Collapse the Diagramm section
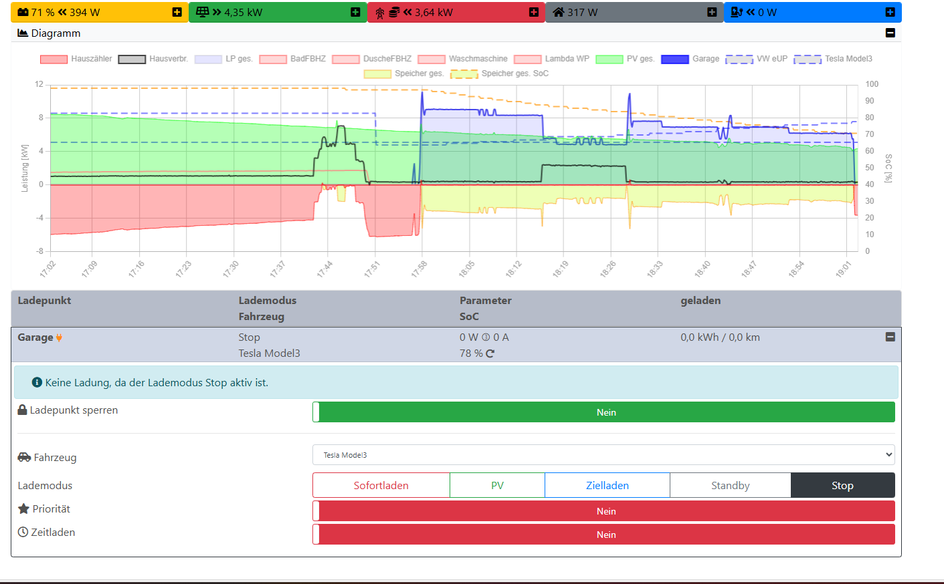 point(890,33)
